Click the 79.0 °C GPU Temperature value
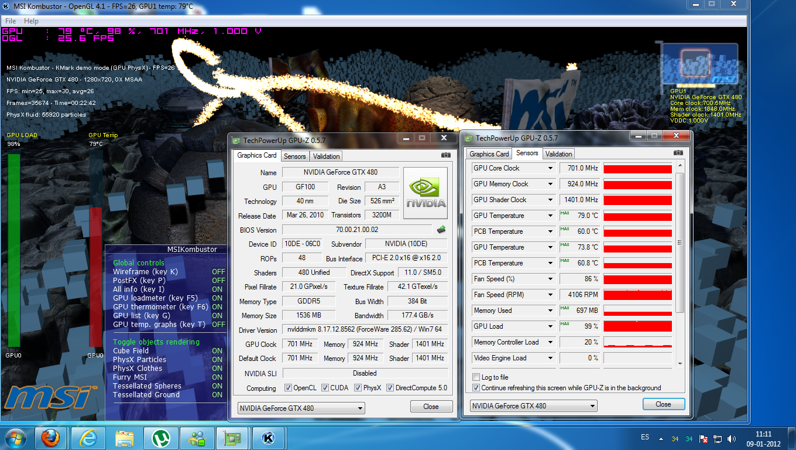796x450 pixels. pos(579,216)
